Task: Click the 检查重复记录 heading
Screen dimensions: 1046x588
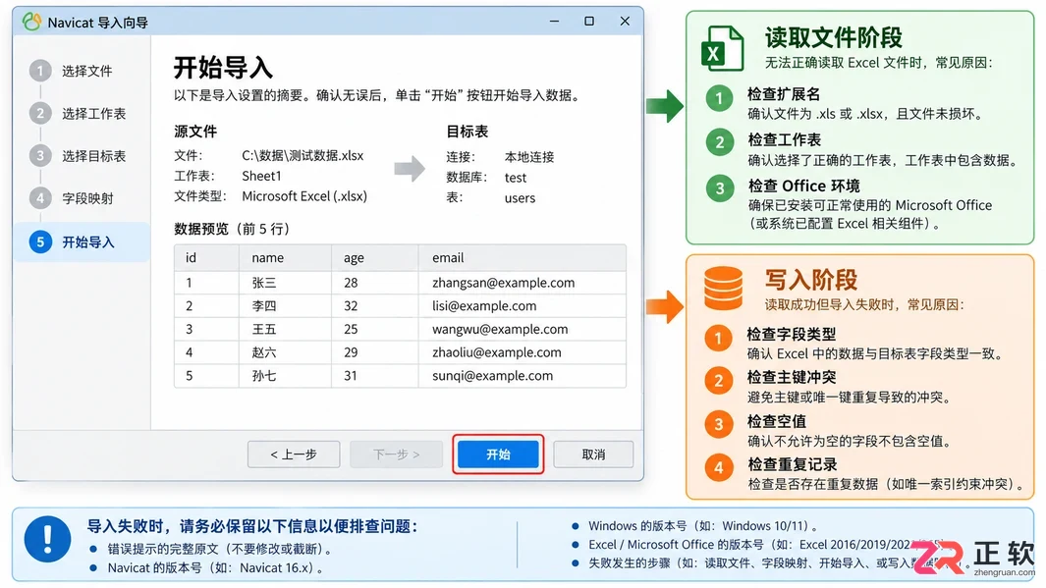Action: [x=793, y=464]
